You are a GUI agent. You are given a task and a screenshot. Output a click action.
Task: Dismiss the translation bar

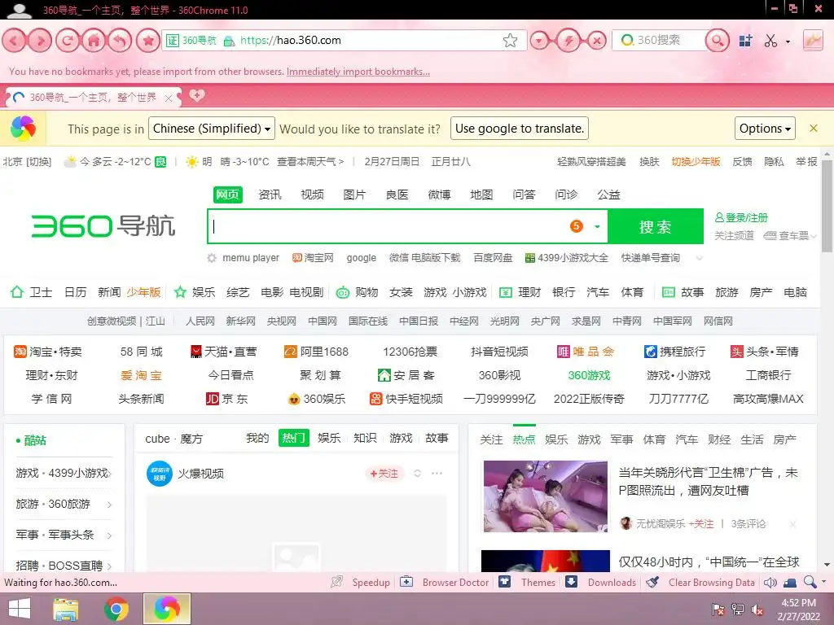[814, 128]
